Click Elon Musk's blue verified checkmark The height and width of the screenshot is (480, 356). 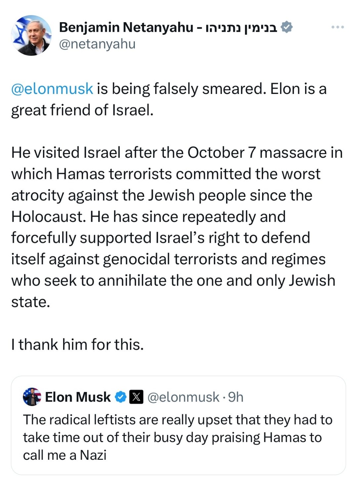coord(121,397)
